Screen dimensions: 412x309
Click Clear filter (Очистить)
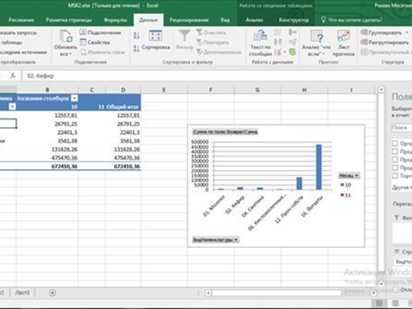pyautogui.click(x=211, y=32)
